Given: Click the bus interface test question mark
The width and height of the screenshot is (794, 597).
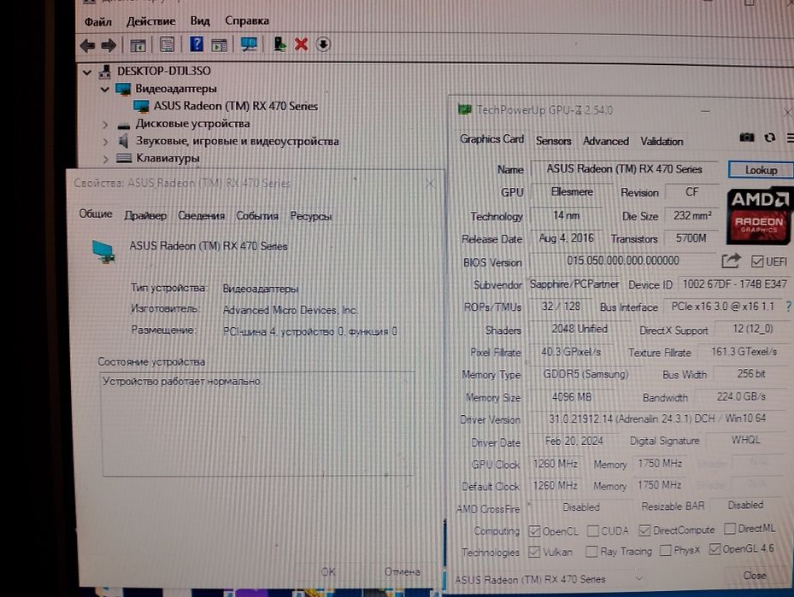Looking at the screenshot, I should tap(789, 306).
